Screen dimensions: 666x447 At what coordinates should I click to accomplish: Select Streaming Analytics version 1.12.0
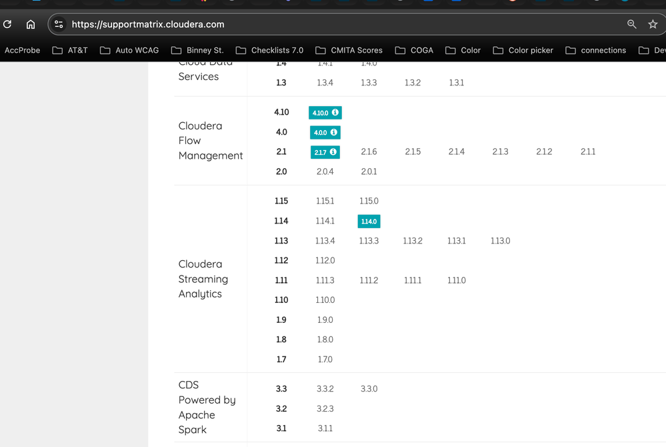click(x=325, y=260)
